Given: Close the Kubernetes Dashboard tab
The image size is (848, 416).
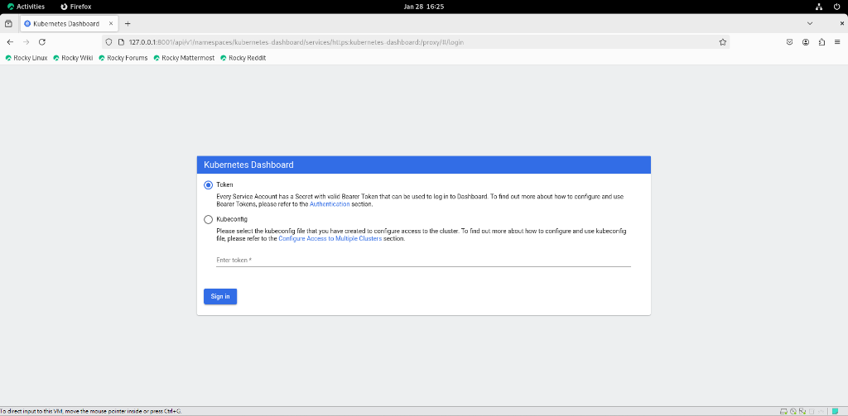Looking at the screenshot, I should point(111,24).
